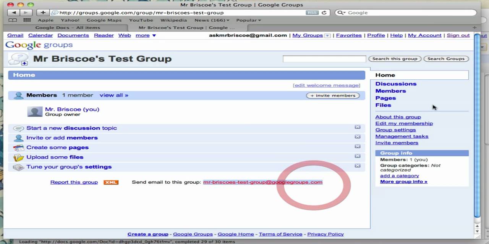Open Terms of Service footer link
489x244 pixels.
pos(280,234)
